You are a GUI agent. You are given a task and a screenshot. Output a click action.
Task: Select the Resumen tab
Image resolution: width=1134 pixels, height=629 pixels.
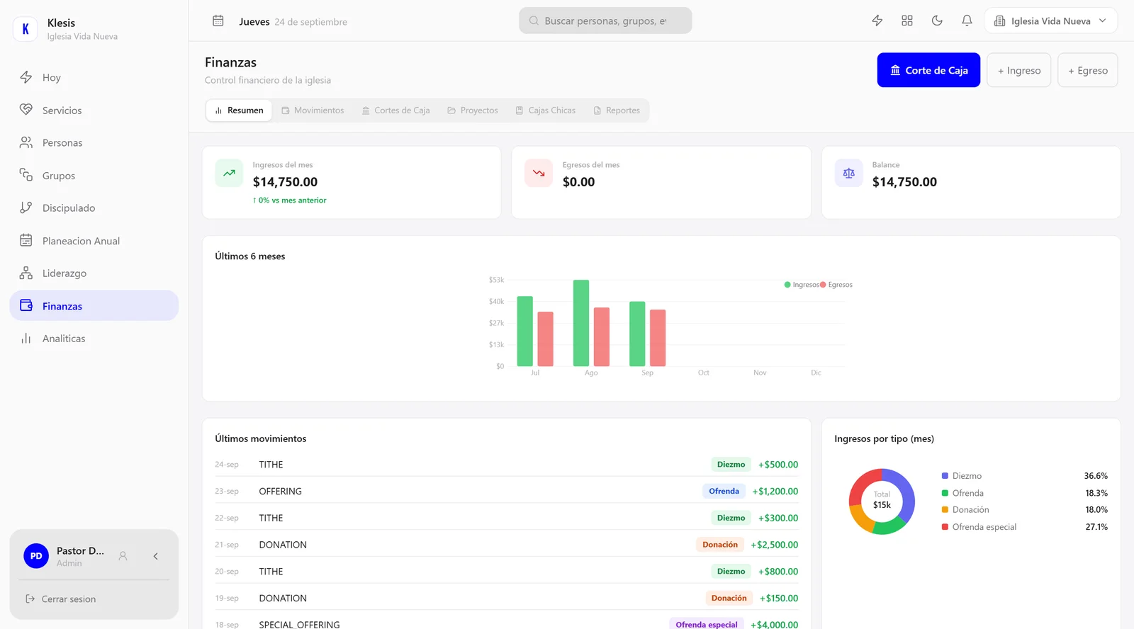239,110
